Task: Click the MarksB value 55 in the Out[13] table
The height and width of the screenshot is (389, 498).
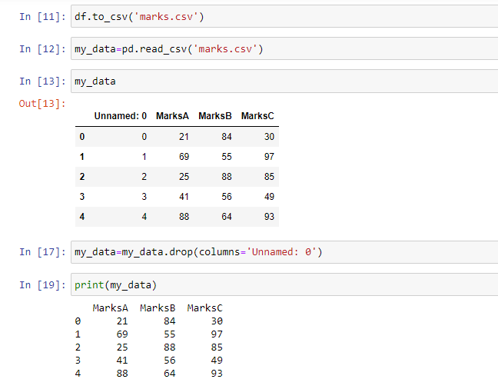Action: point(227,157)
